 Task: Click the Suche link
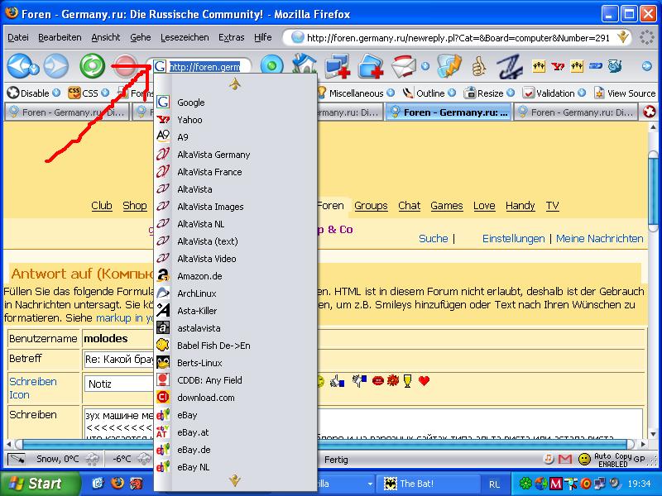[x=433, y=238]
